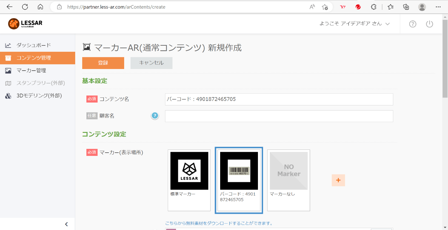Open Read aloud icon in address bar
Screen dimensions: 448x230
pyautogui.click(x=312, y=7)
